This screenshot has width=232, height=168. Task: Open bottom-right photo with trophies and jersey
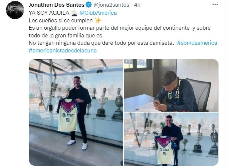click(171, 139)
